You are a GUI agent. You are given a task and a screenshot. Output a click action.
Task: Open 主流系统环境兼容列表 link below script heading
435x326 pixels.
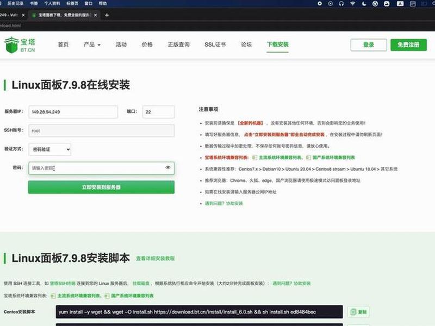click(79, 296)
